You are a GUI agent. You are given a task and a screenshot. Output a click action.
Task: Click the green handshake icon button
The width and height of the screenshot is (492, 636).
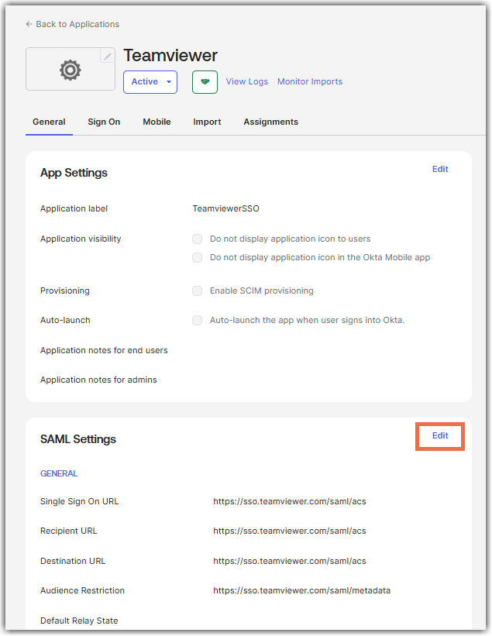pyautogui.click(x=205, y=82)
